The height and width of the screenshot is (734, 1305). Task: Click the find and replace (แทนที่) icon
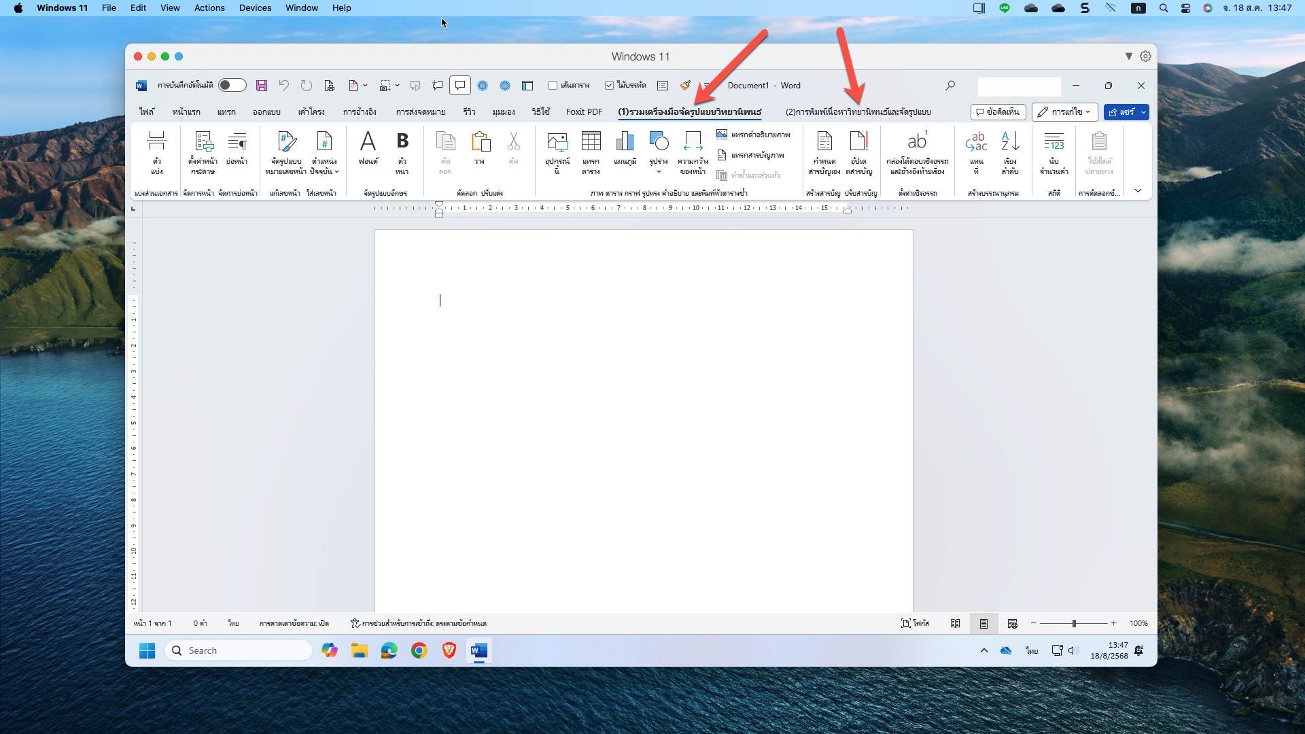(976, 142)
